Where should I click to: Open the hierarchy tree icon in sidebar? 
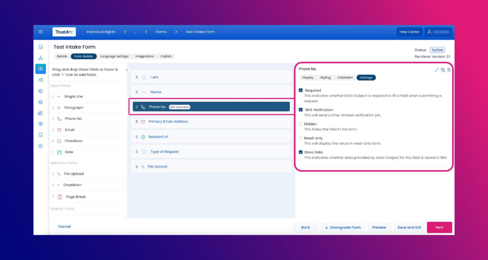(41, 58)
